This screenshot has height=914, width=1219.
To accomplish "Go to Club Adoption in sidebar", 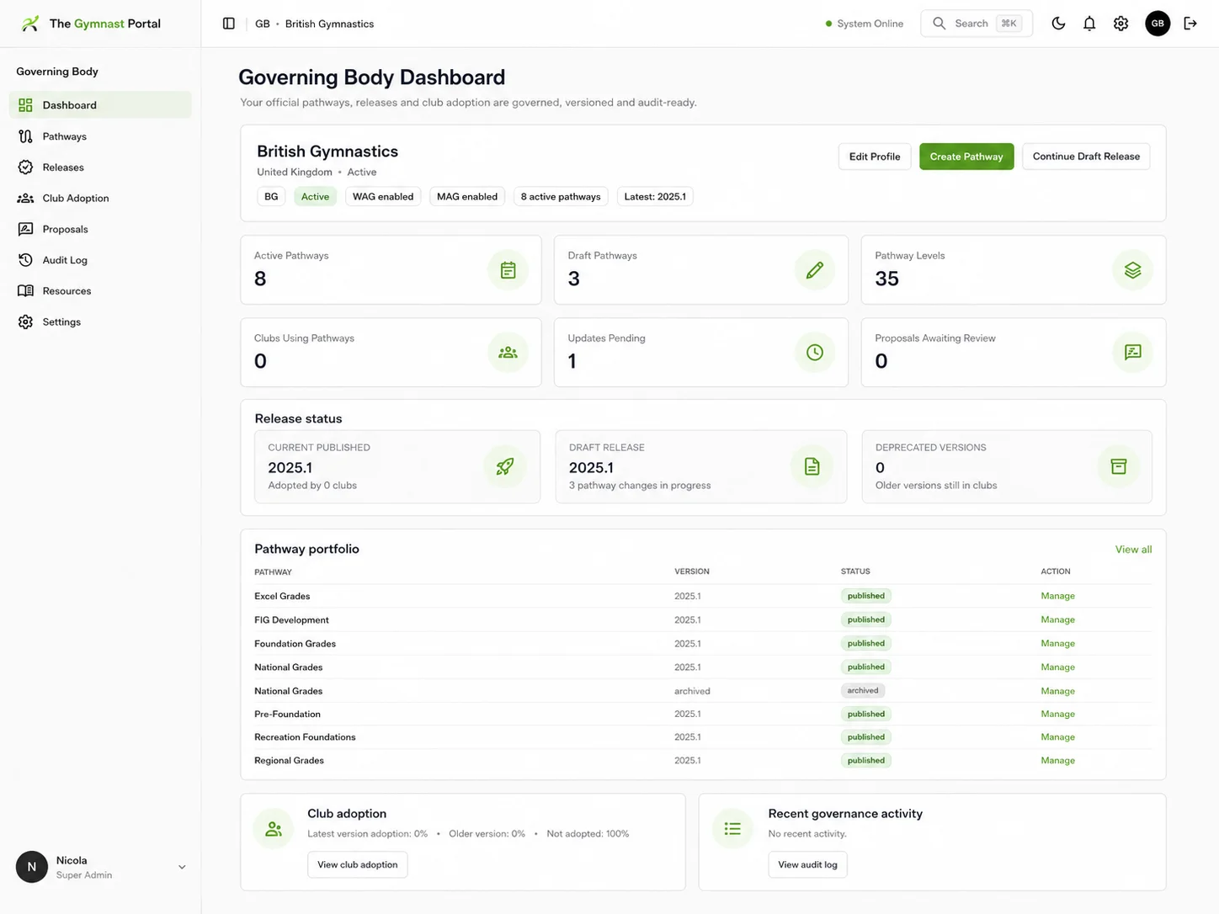I will point(100,199).
